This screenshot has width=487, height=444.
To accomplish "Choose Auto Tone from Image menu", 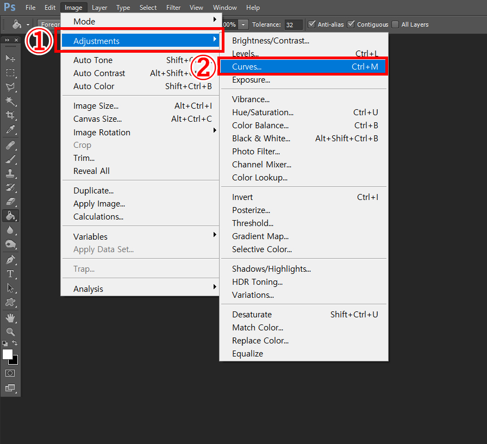I will (x=140, y=60).
